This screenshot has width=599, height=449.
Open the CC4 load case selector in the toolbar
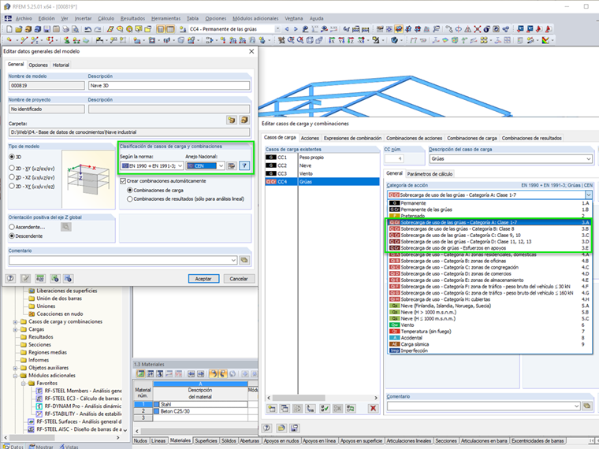[235, 29]
